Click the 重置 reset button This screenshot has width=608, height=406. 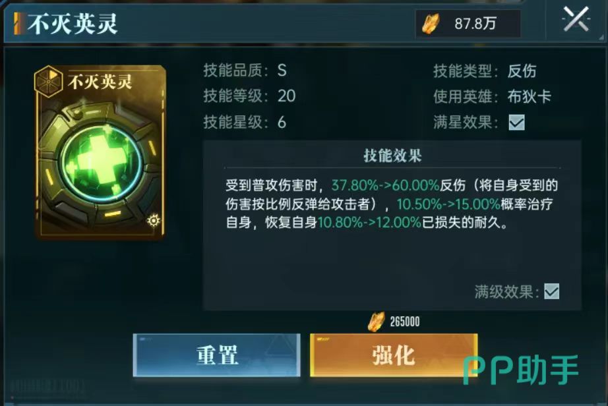point(217,355)
